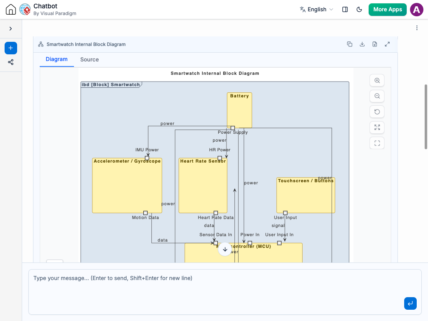This screenshot has width=428, height=321.
Task: Click the Sensor Data In port square
Action: 216,243
